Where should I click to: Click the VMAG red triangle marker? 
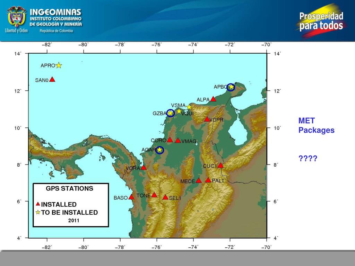178,141
